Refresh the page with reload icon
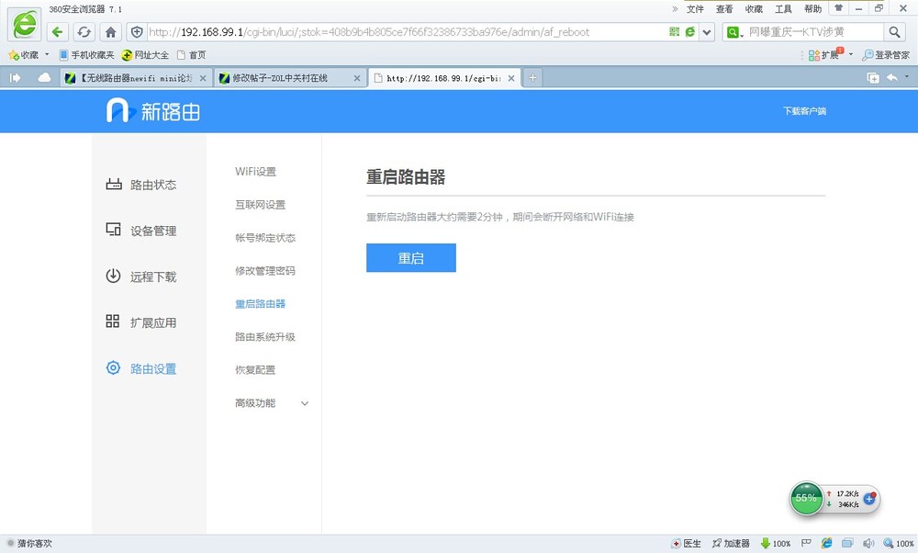Viewport: 918px width, 553px height. [84, 32]
